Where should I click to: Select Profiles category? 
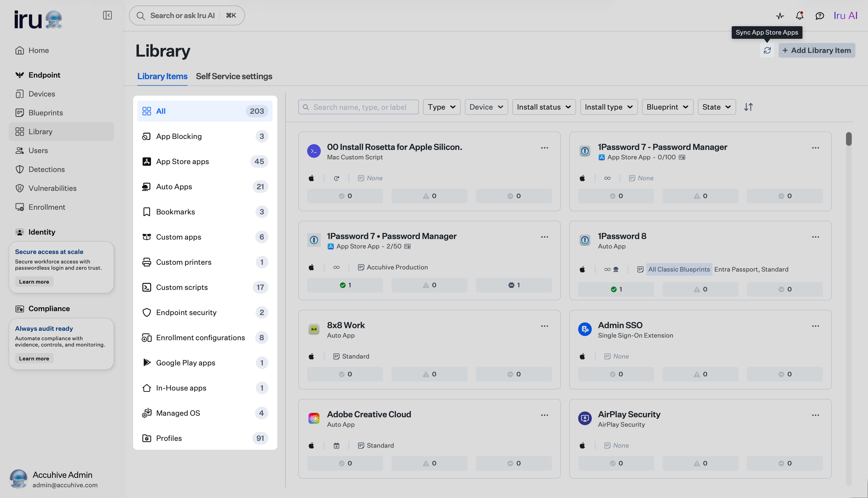pos(204,438)
